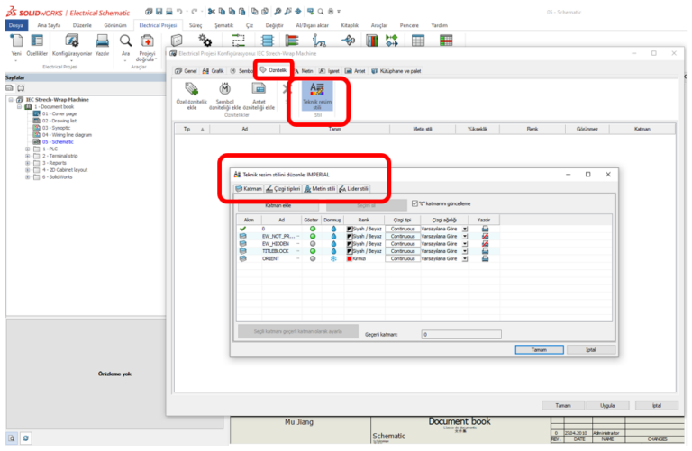Click red Kırmızı color swatch for ORIENT
Image resolution: width=692 pixels, height=451 pixels.
[x=350, y=258]
